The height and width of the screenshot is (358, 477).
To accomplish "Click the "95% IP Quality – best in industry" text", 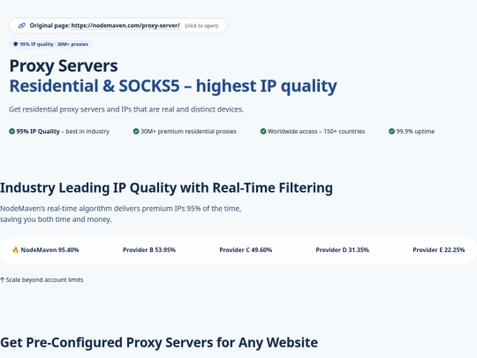I will [63, 131].
